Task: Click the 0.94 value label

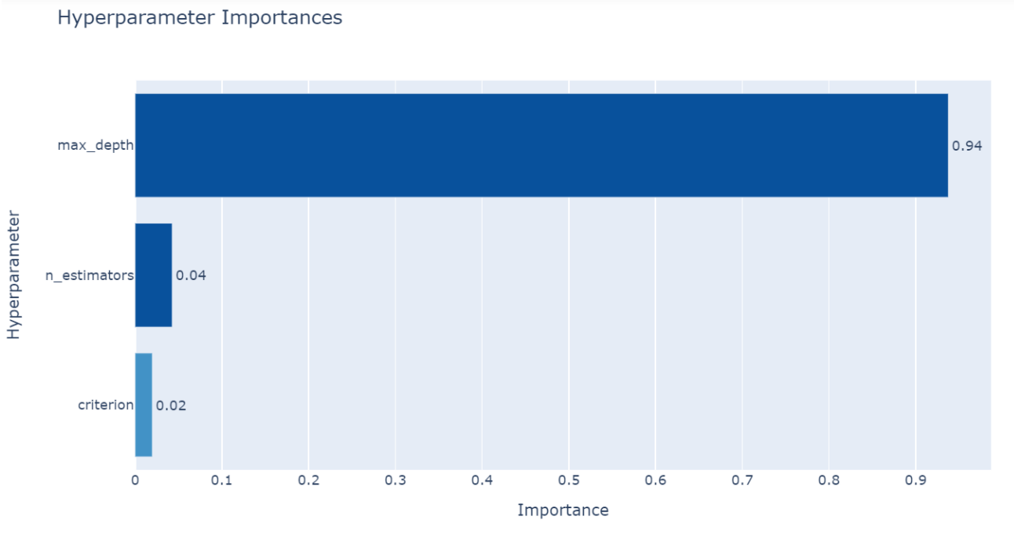Action: click(x=966, y=146)
